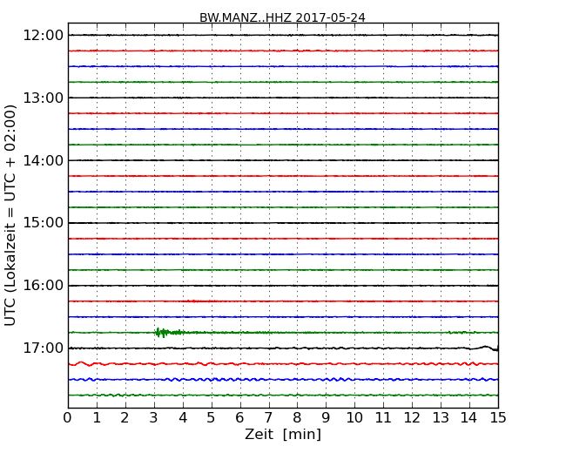Select the y-axis label UTC (Lokalzeit = UTC + 02:00)

(10, 215)
